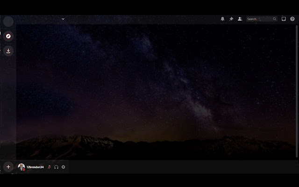Click the username 12brendon34
This screenshot has height=187, width=299.
coord(35,167)
